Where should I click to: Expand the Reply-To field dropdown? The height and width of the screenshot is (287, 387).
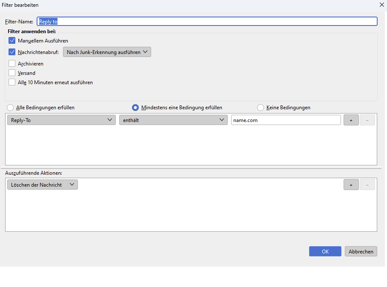61,120
